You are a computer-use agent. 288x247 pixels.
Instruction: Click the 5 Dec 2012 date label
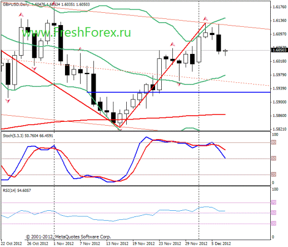click(x=221, y=243)
